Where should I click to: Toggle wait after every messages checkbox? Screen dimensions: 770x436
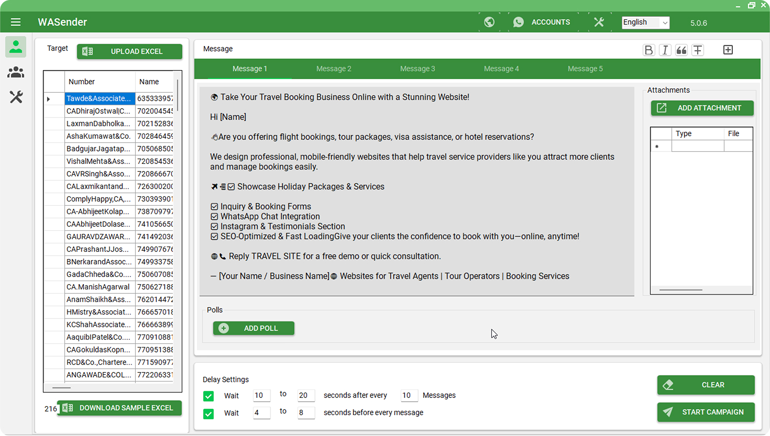click(x=208, y=396)
